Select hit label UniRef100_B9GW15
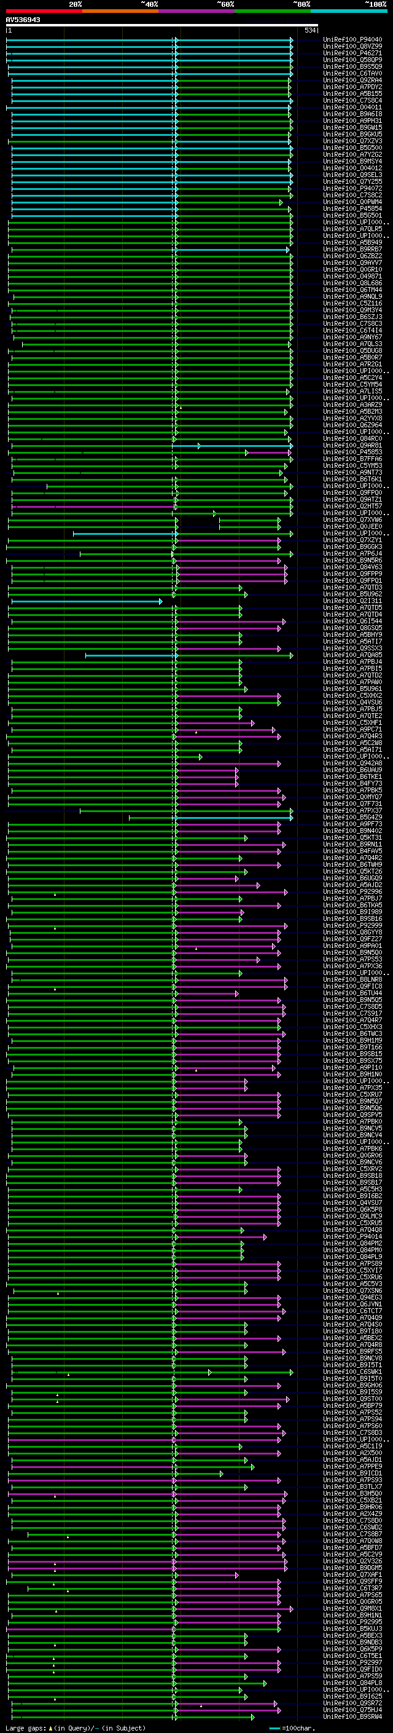The height and width of the screenshot is (1733, 393). pos(352,127)
